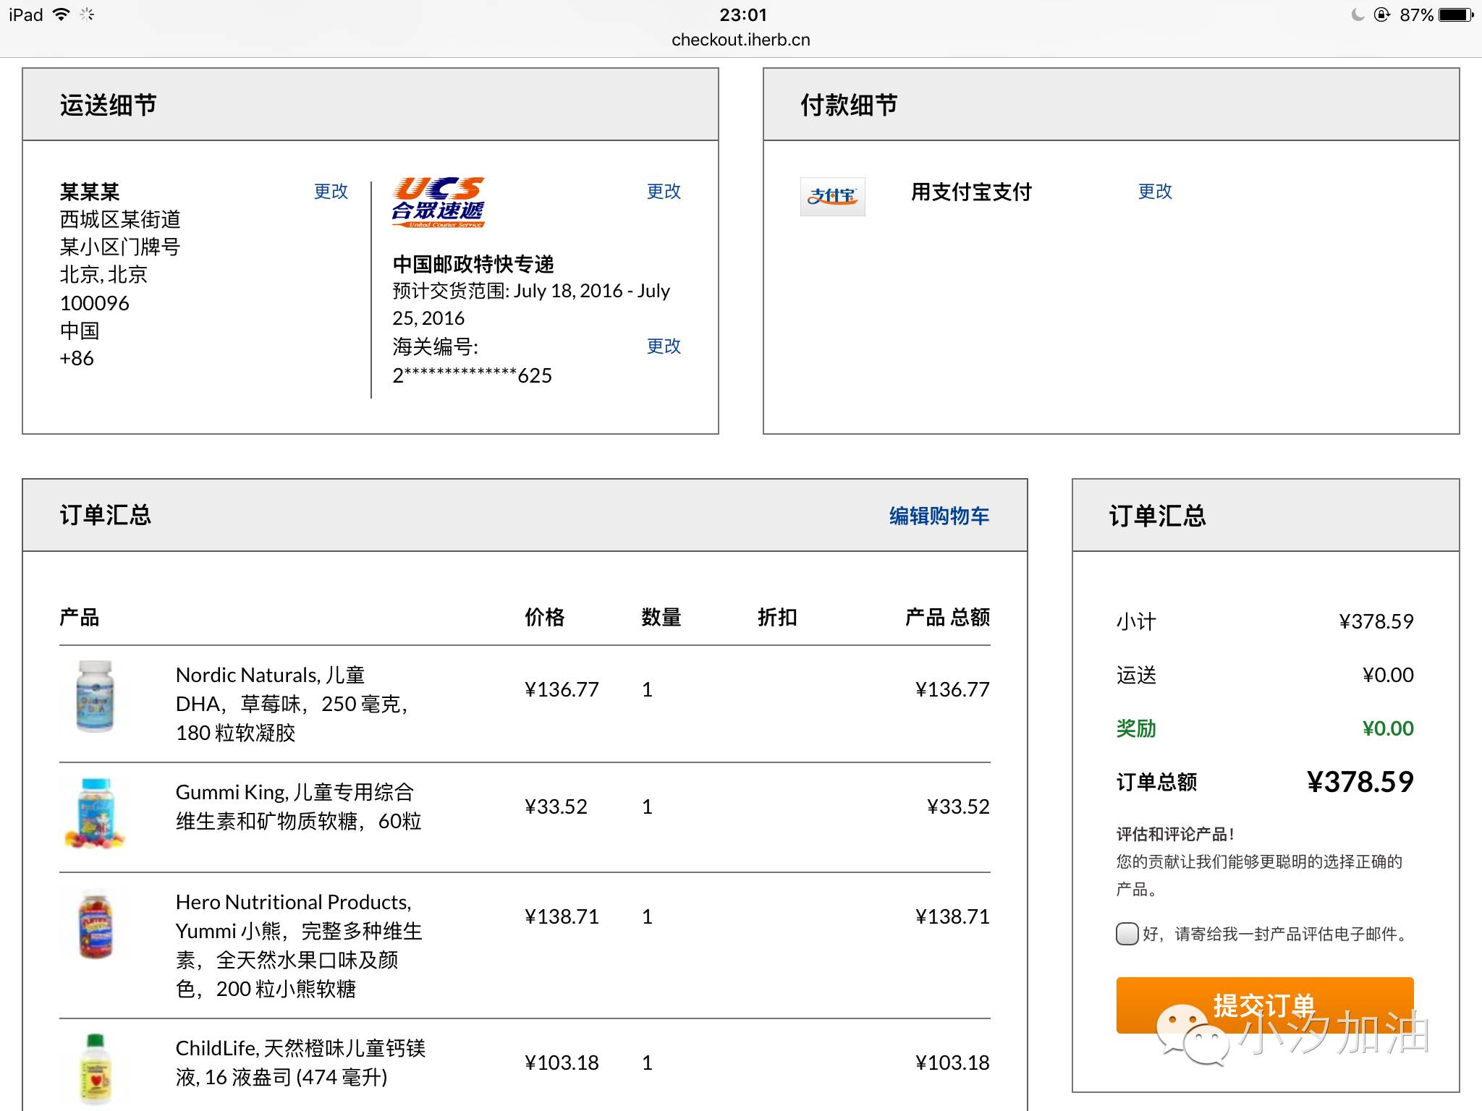The width and height of the screenshot is (1482, 1111).
Task: Click 更改 next to the UCS shipping method
Action: coord(663,192)
